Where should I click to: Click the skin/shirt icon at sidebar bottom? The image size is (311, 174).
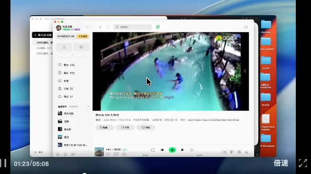[x=65, y=155]
